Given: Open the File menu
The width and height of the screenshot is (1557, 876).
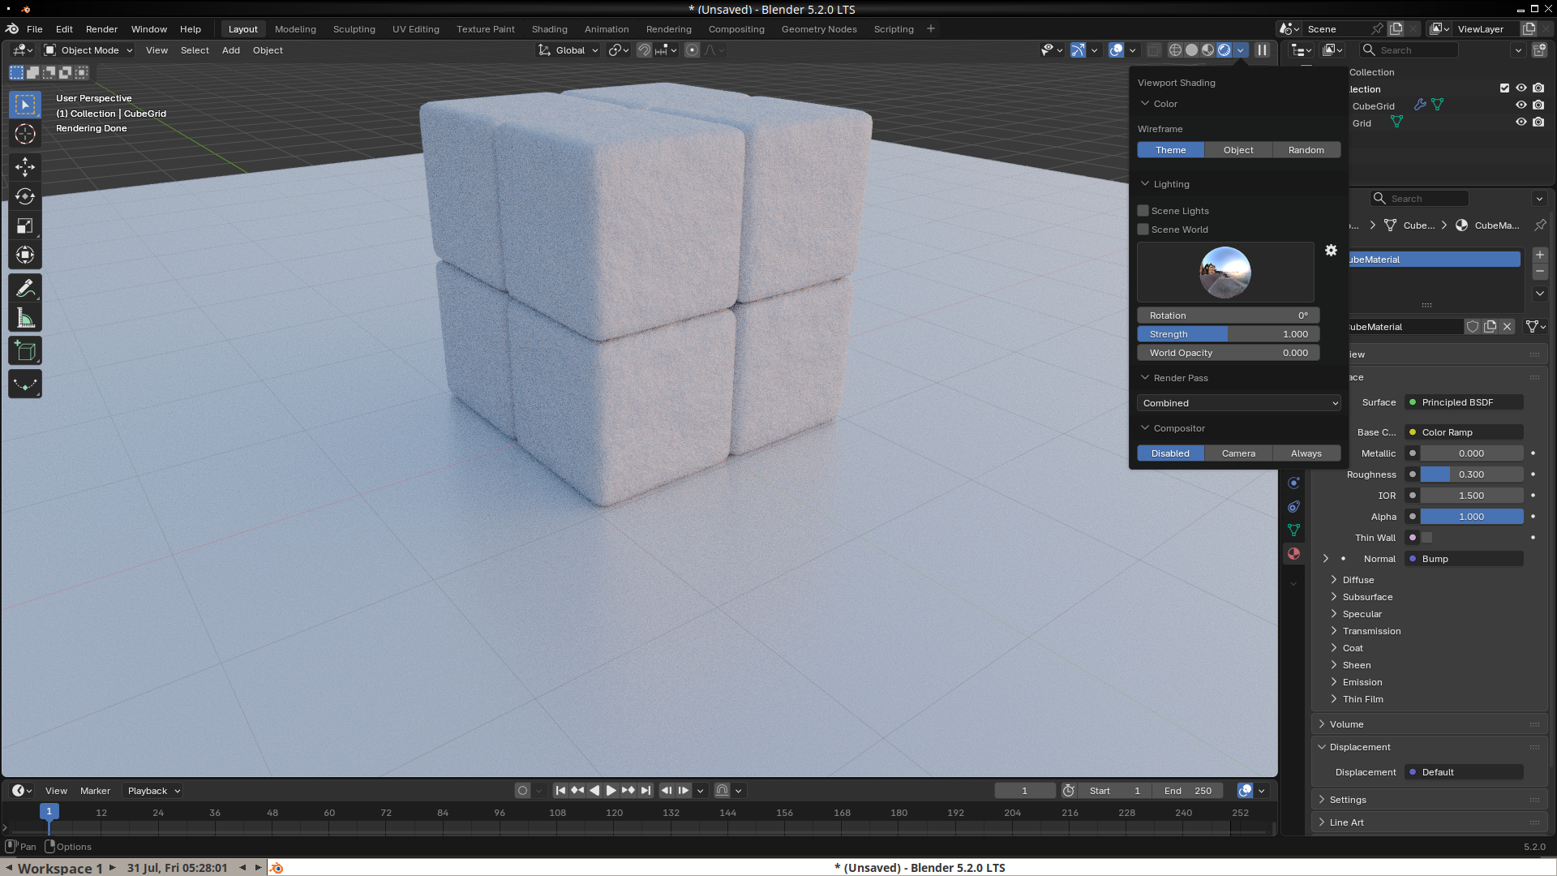Looking at the screenshot, I should (35, 29).
